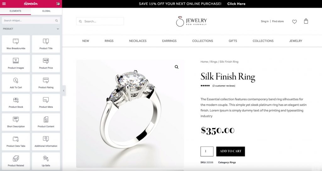322x171 pixels.
Task: Zoom the product image with magnifier
Action: (x=177, y=67)
